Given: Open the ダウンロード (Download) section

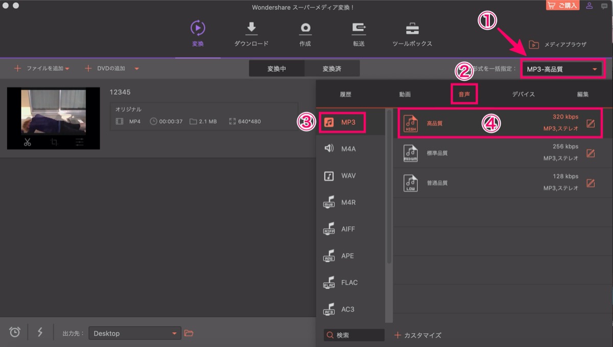Looking at the screenshot, I should point(251,34).
